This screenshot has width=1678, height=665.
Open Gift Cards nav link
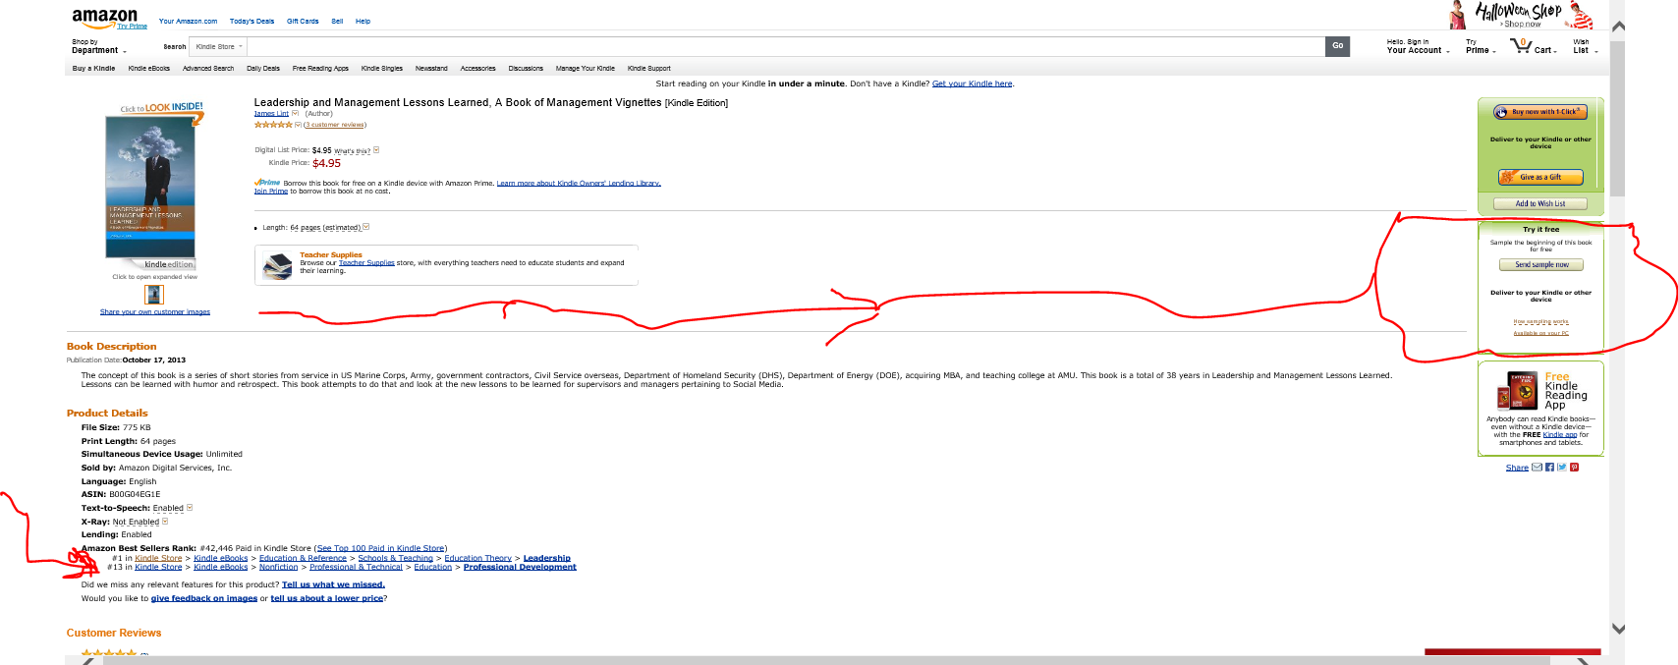pos(303,21)
